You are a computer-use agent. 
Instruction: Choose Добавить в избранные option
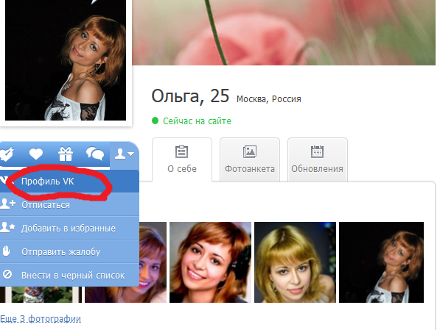click(69, 228)
